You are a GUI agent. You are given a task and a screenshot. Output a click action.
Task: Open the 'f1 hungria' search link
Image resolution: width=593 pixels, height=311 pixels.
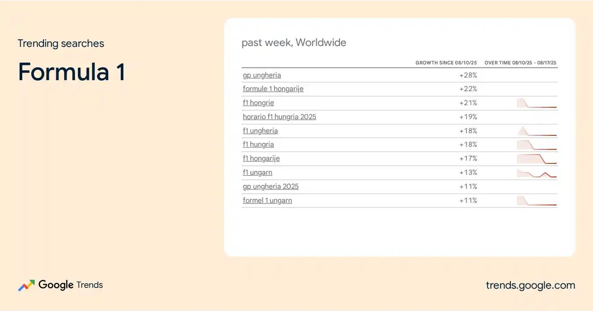click(x=258, y=145)
